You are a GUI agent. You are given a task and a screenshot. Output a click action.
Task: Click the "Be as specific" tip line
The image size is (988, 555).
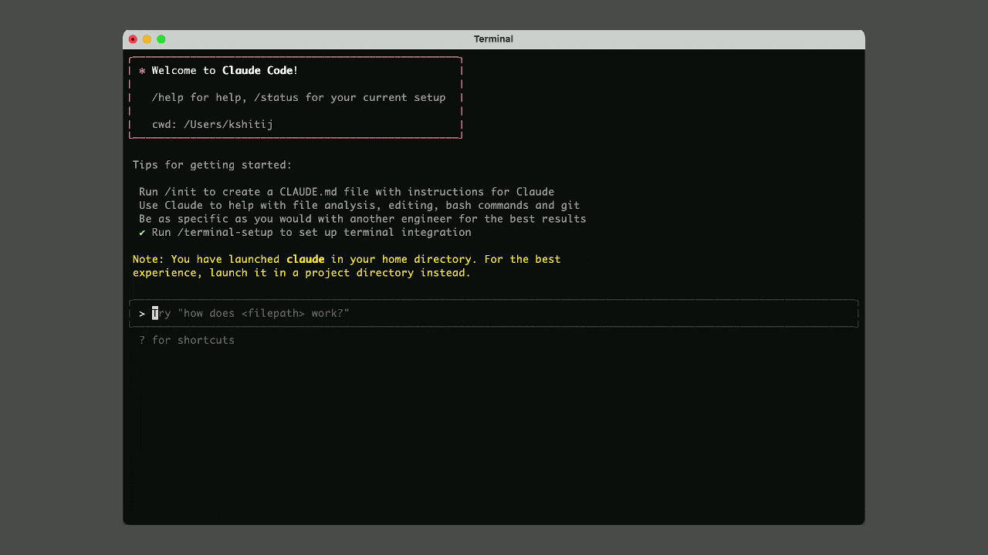click(362, 219)
